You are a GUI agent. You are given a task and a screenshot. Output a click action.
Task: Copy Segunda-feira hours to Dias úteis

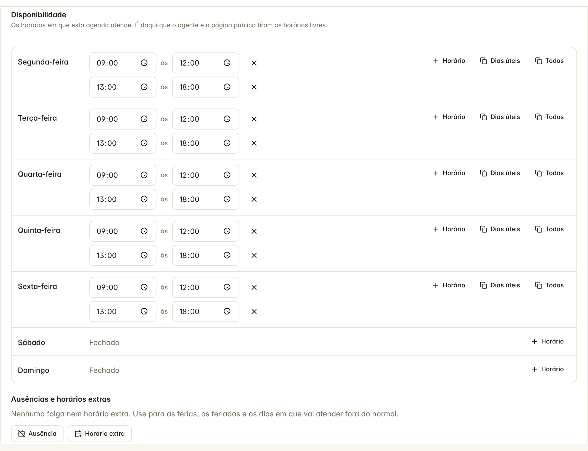tap(500, 61)
